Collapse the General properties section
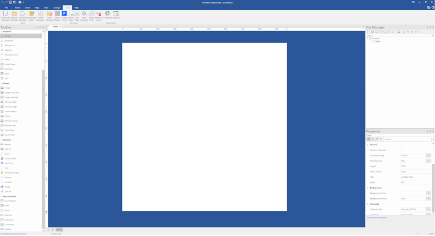The width and height of the screenshot is (435, 236). tap(368, 145)
